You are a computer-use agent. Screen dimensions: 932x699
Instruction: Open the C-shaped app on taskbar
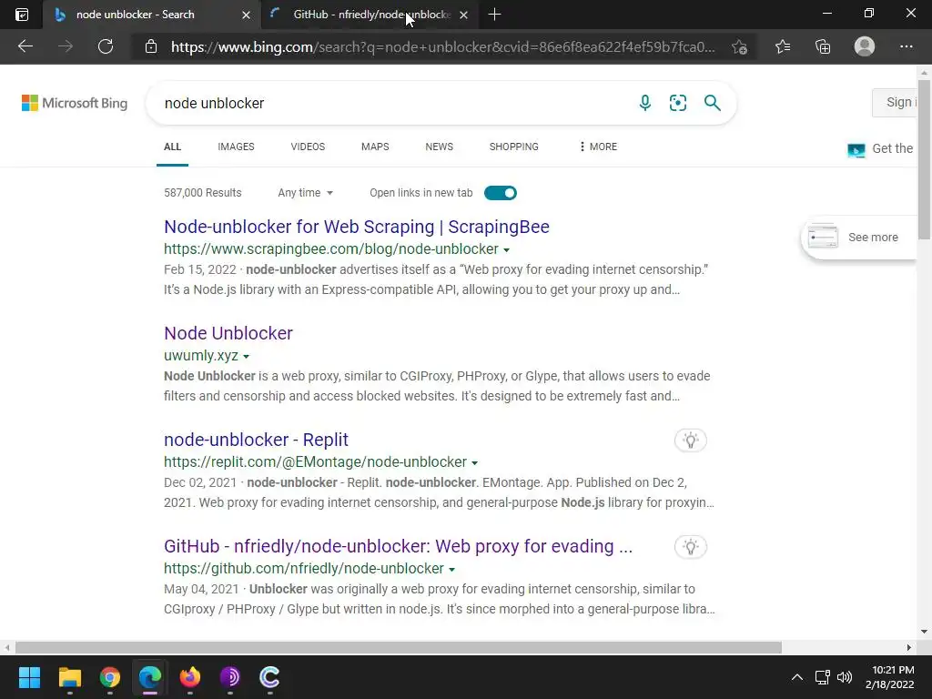(269, 677)
